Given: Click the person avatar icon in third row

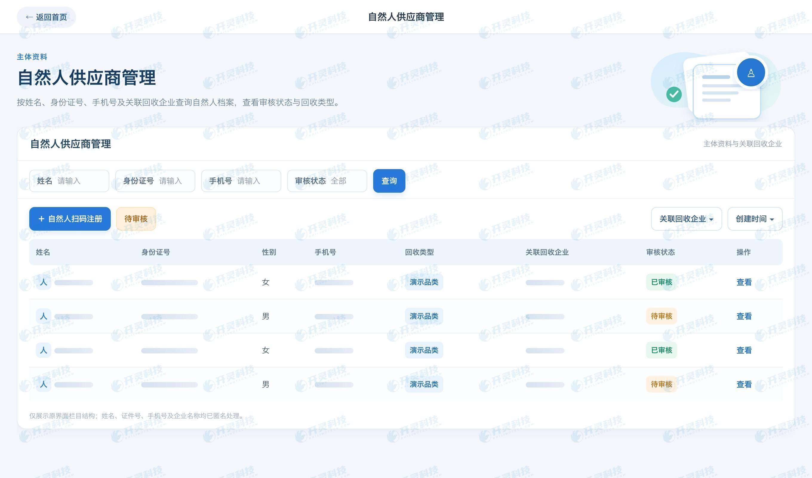Looking at the screenshot, I should tap(44, 350).
